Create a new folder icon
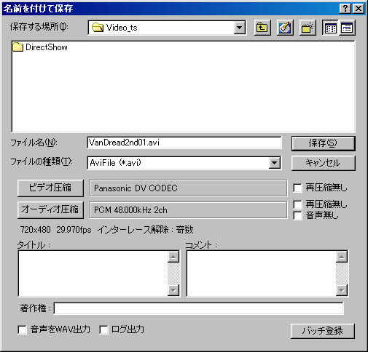The height and width of the screenshot is (352, 368). [x=308, y=28]
